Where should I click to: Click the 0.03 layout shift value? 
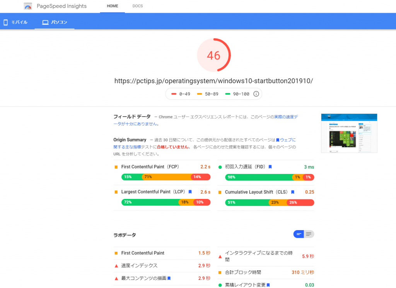(x=310, y=285)
